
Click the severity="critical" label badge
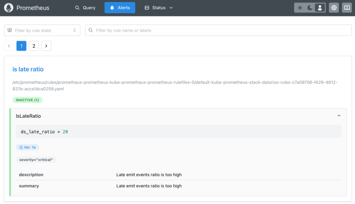36,160
